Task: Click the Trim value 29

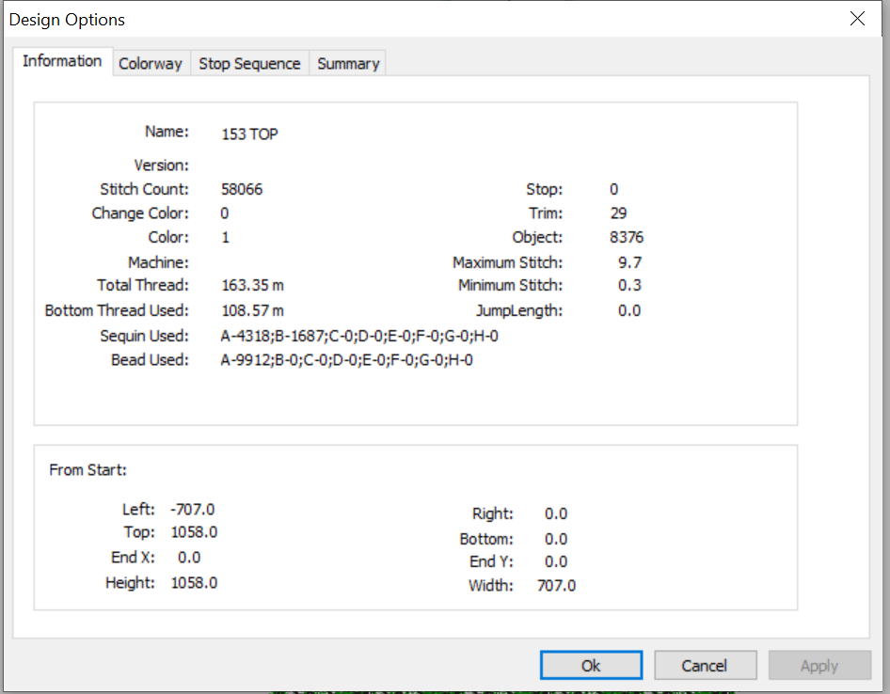Action: (x=618, y=213)
